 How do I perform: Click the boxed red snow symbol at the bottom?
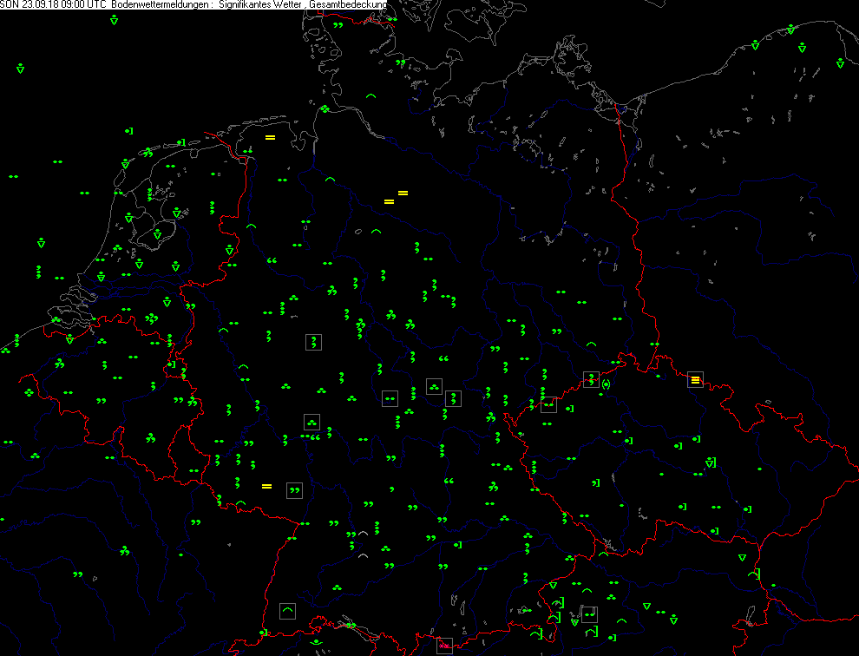[x=443, y=644]
